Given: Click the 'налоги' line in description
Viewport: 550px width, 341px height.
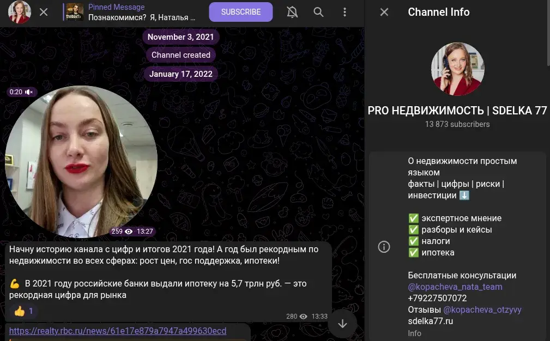Looking at the screenshot, I should [429, 241].
